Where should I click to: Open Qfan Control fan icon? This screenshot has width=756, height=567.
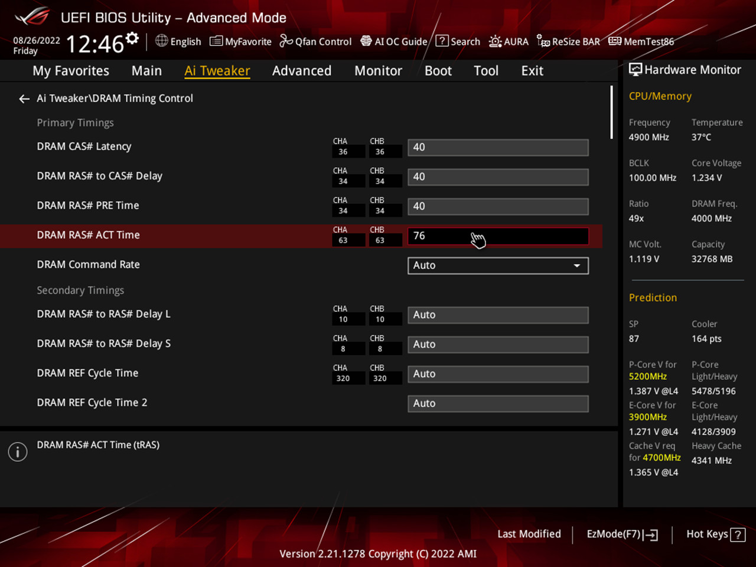pos(286,41)
